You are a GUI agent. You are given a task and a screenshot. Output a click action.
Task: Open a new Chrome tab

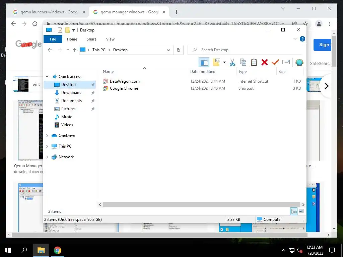[177, 12]
